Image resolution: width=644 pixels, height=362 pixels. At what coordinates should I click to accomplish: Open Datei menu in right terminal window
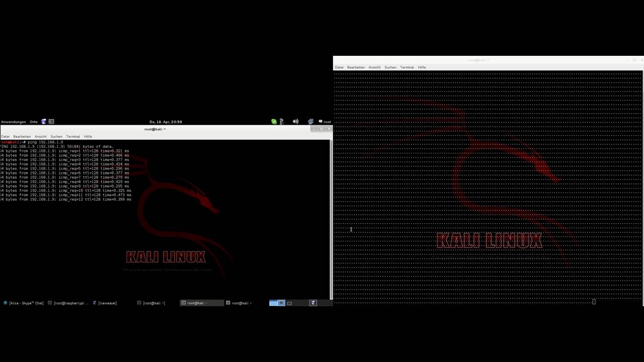pos(339,67)
